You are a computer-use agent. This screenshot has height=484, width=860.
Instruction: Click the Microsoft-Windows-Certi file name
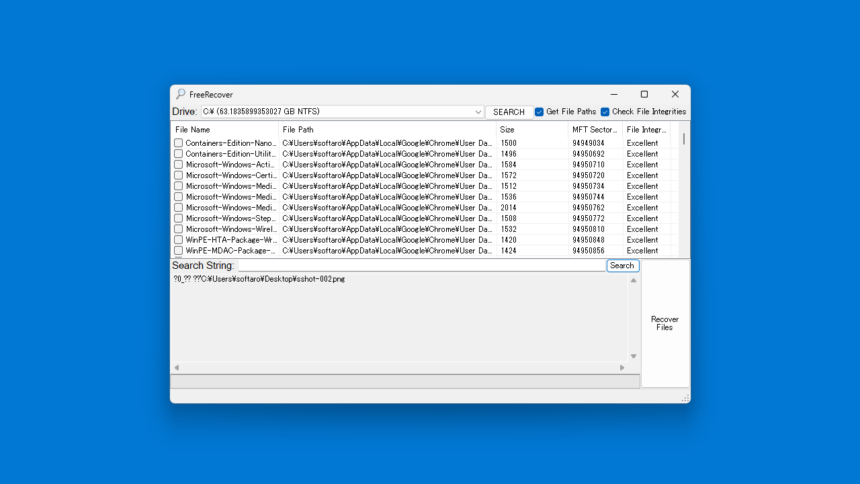(x=231, y=175)
